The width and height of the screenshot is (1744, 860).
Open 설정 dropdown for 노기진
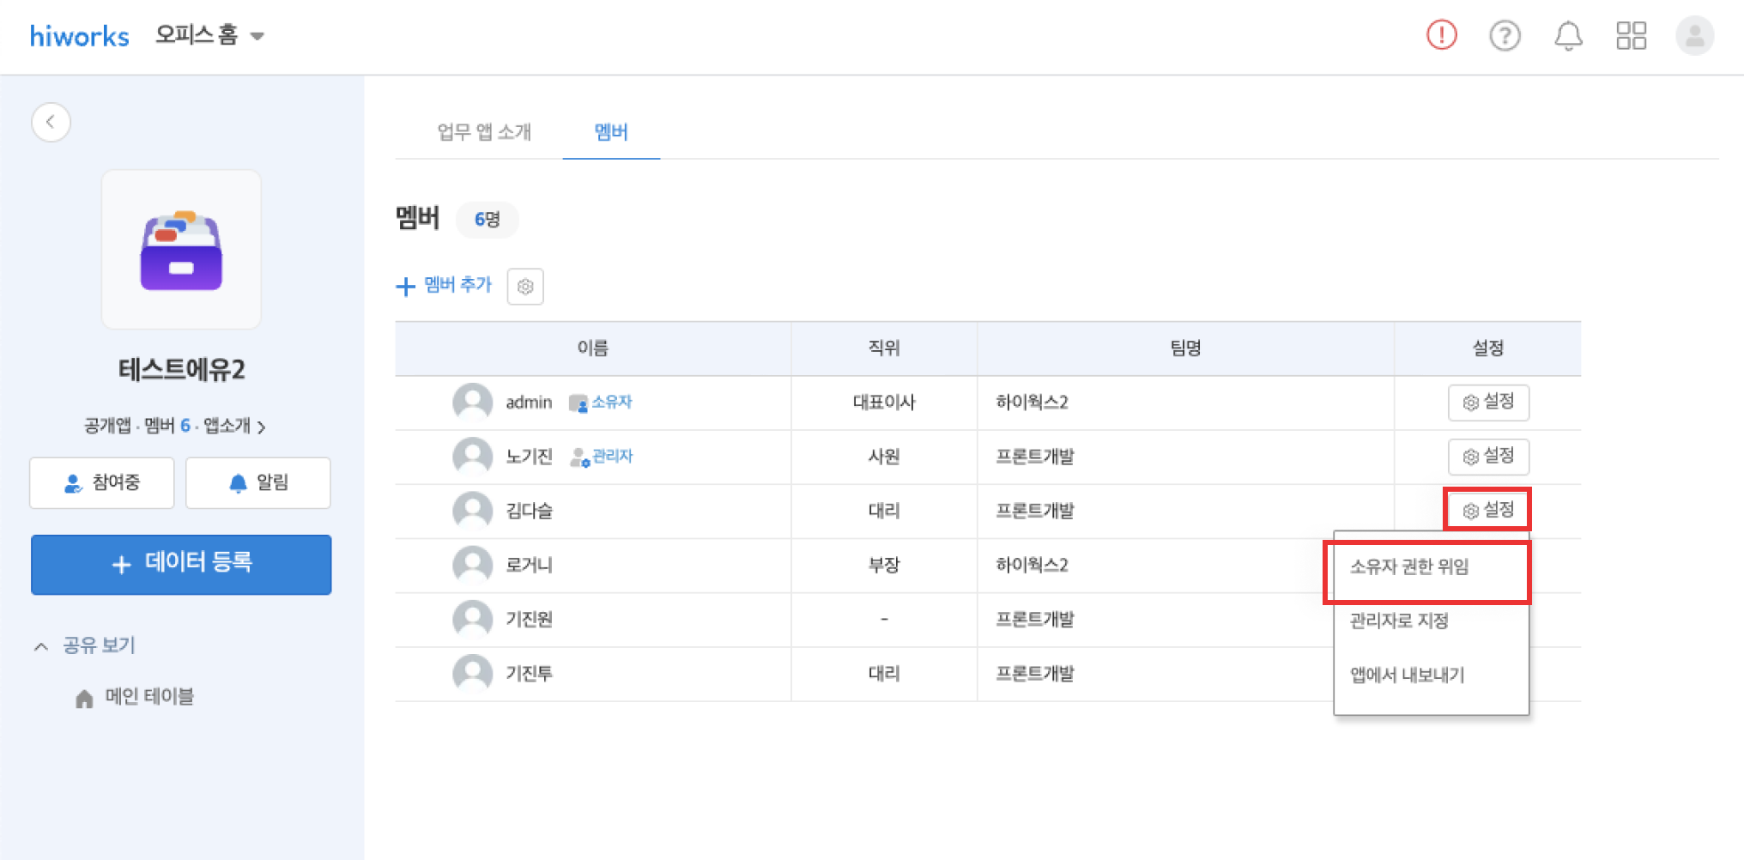(x=1488, y=457)
